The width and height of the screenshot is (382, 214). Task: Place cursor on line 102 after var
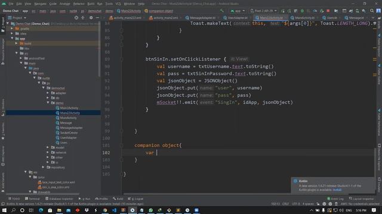[x=157, y=153]
